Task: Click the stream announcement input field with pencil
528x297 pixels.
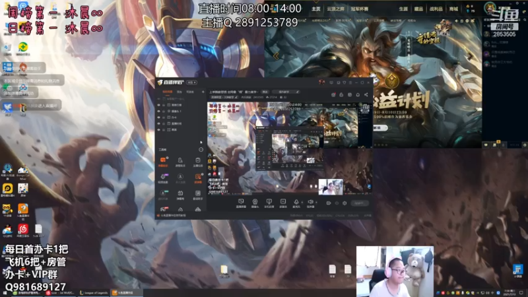Action: tap(286, 92)
